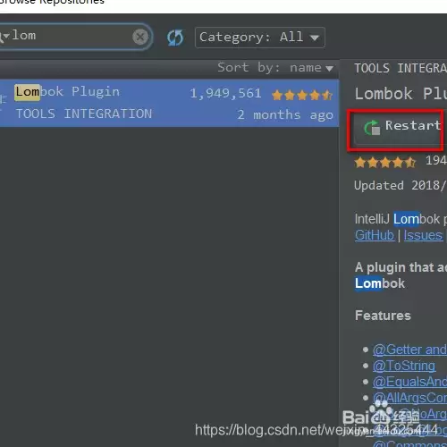This screenshot has width=447, height=447.
Task: Follow the @ToString feature link
Action: (x=404, y=366)
